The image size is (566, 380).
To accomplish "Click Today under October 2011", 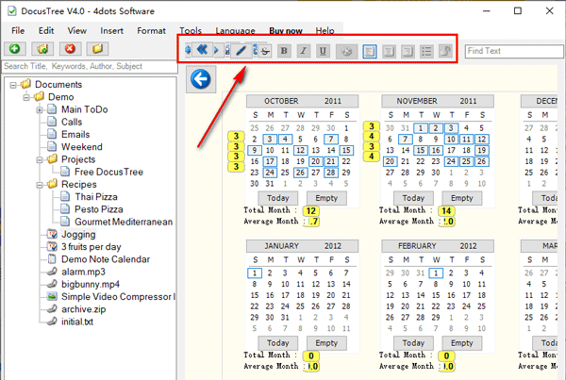I will point(278,198).
